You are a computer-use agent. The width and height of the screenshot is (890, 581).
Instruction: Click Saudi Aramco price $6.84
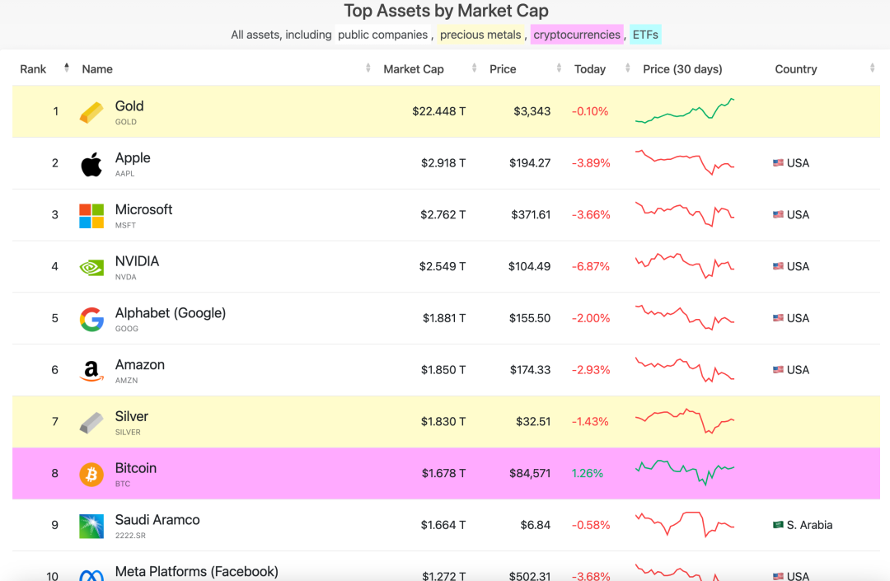click(536, 525)
